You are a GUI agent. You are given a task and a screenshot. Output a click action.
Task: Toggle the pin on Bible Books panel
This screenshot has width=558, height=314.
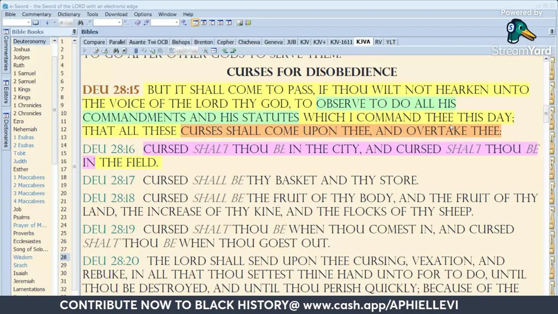click(74, 32)
